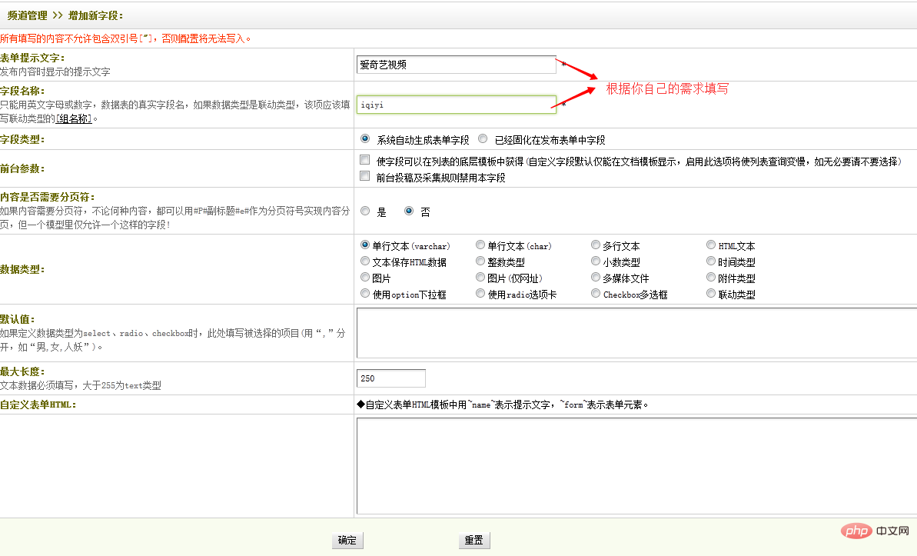The height and width of the screenshot is (556, 917).
Task: Focus the 字段名称 input containing iqiyi
Action: tap(456, 105)
